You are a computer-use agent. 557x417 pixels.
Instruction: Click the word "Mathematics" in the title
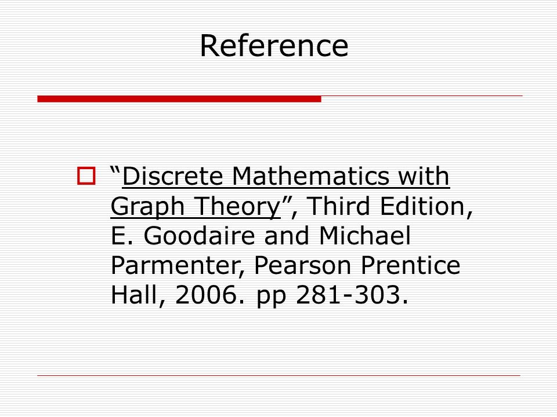[x=311, y=176]
